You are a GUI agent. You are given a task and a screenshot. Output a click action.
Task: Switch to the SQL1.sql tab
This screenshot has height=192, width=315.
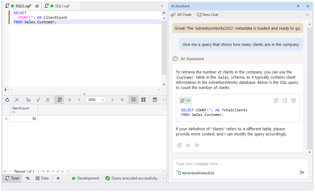click(x=62, y=6)
